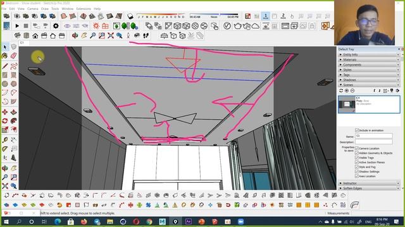Select the Freehand squiggle tool
The height and width of the screenshot is (227, 405).
(14, 66)
